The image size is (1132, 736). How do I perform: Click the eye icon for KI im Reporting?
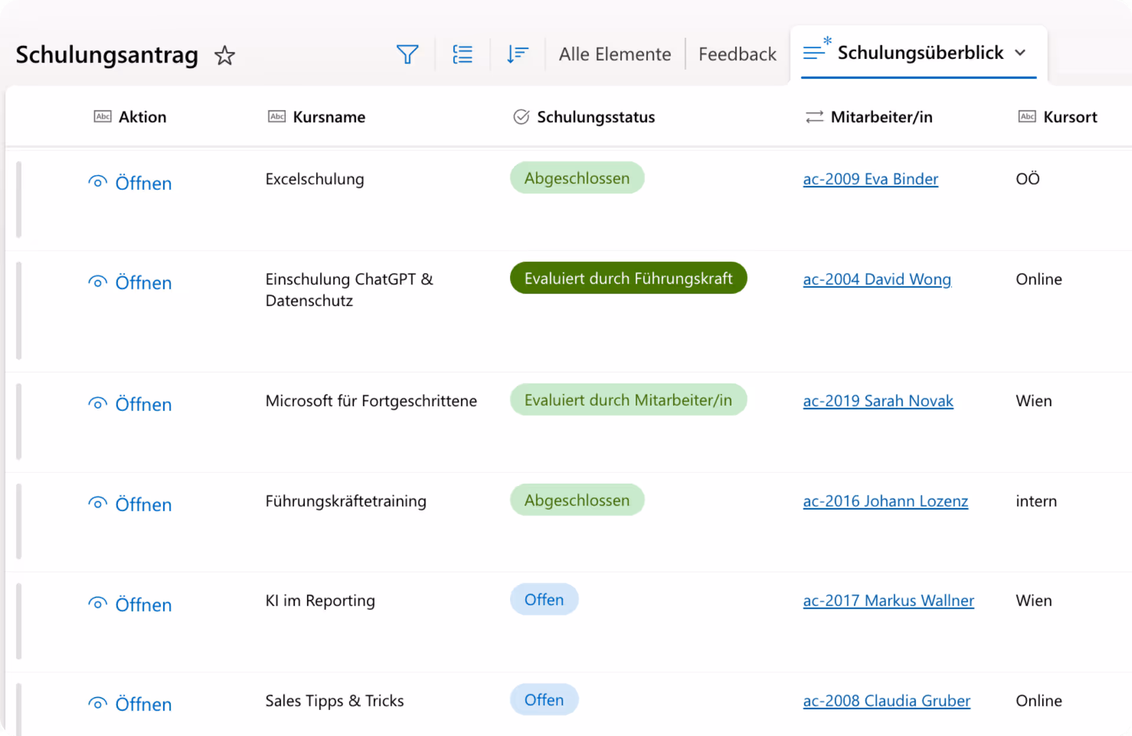tap(97, 603)
